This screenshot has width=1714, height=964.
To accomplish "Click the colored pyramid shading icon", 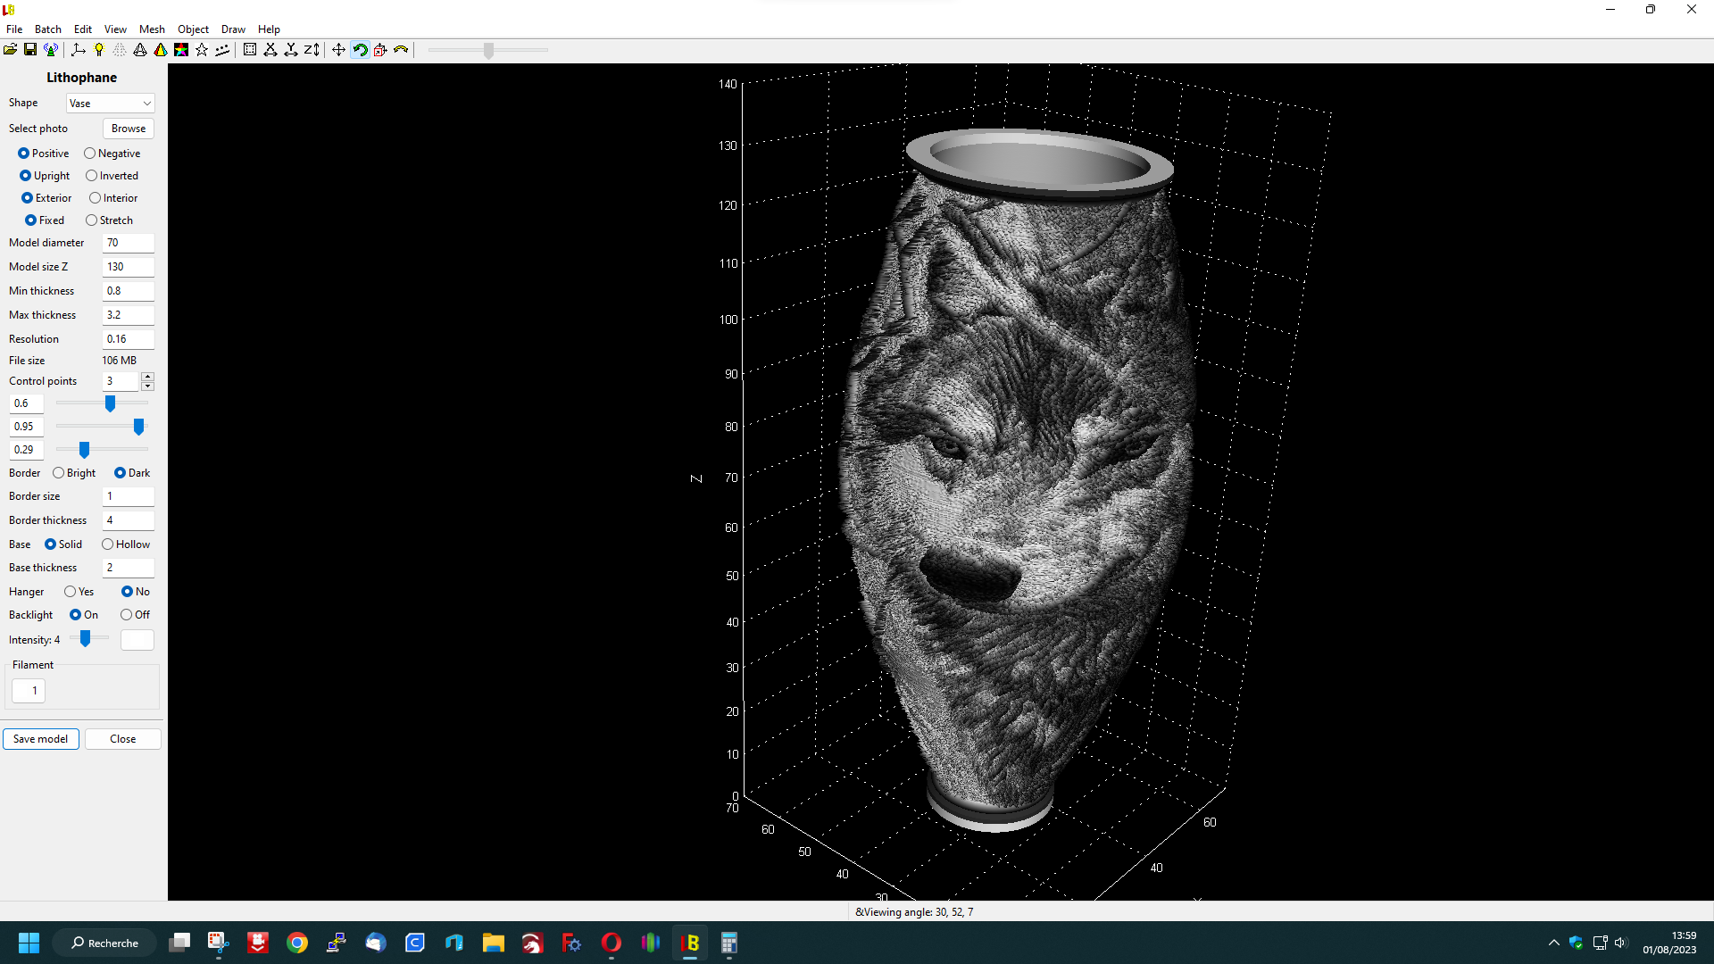I will 161,50.
